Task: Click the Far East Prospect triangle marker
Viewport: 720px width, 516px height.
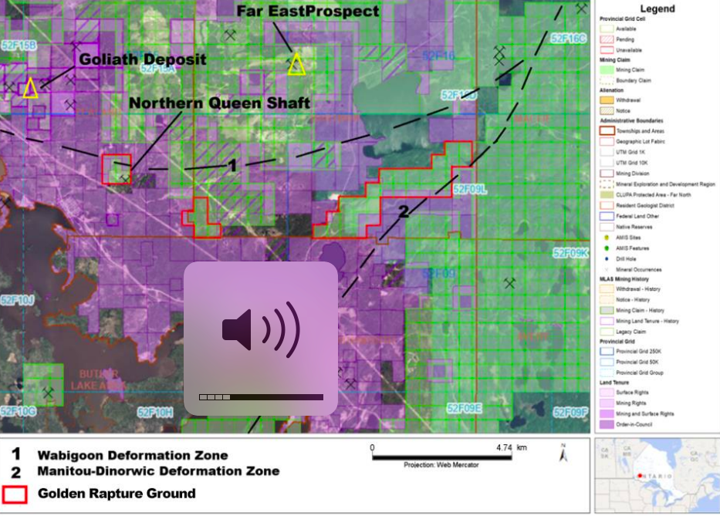Action: 296,65
